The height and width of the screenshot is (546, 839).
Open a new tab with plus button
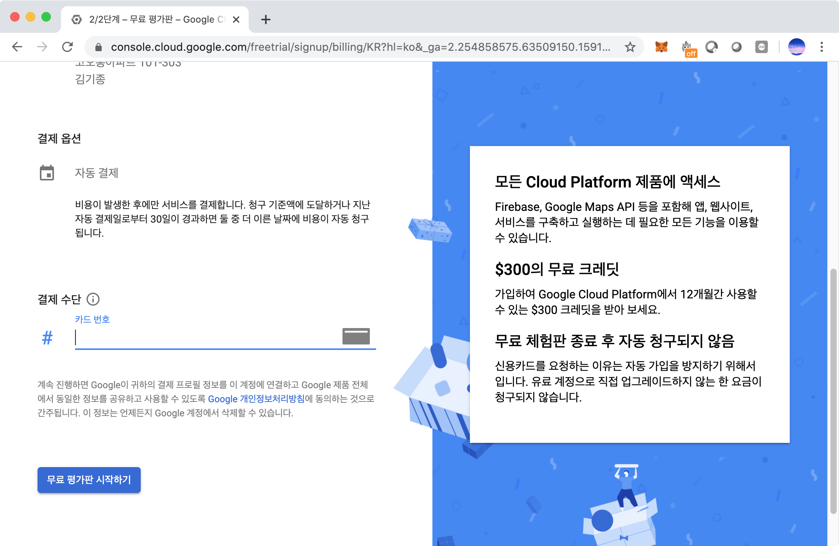click(x=266, y=20)
